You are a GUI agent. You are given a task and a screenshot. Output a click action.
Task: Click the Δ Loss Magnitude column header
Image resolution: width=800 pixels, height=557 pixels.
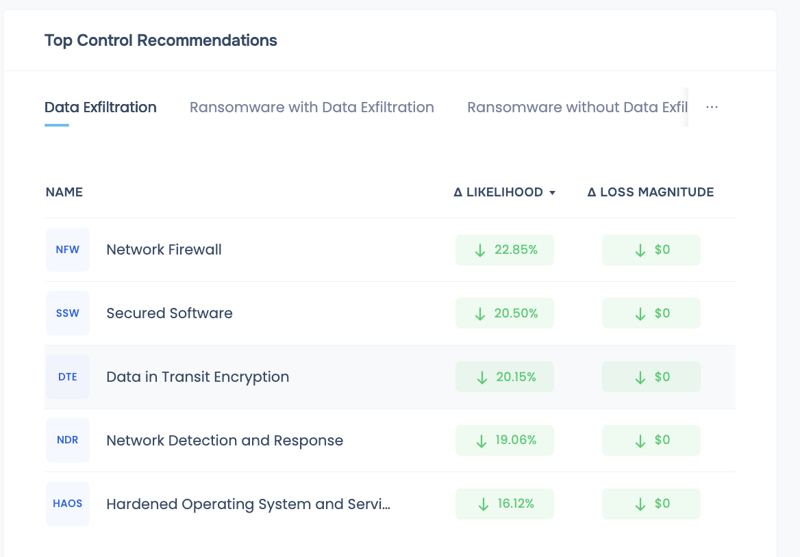(650, 192)
